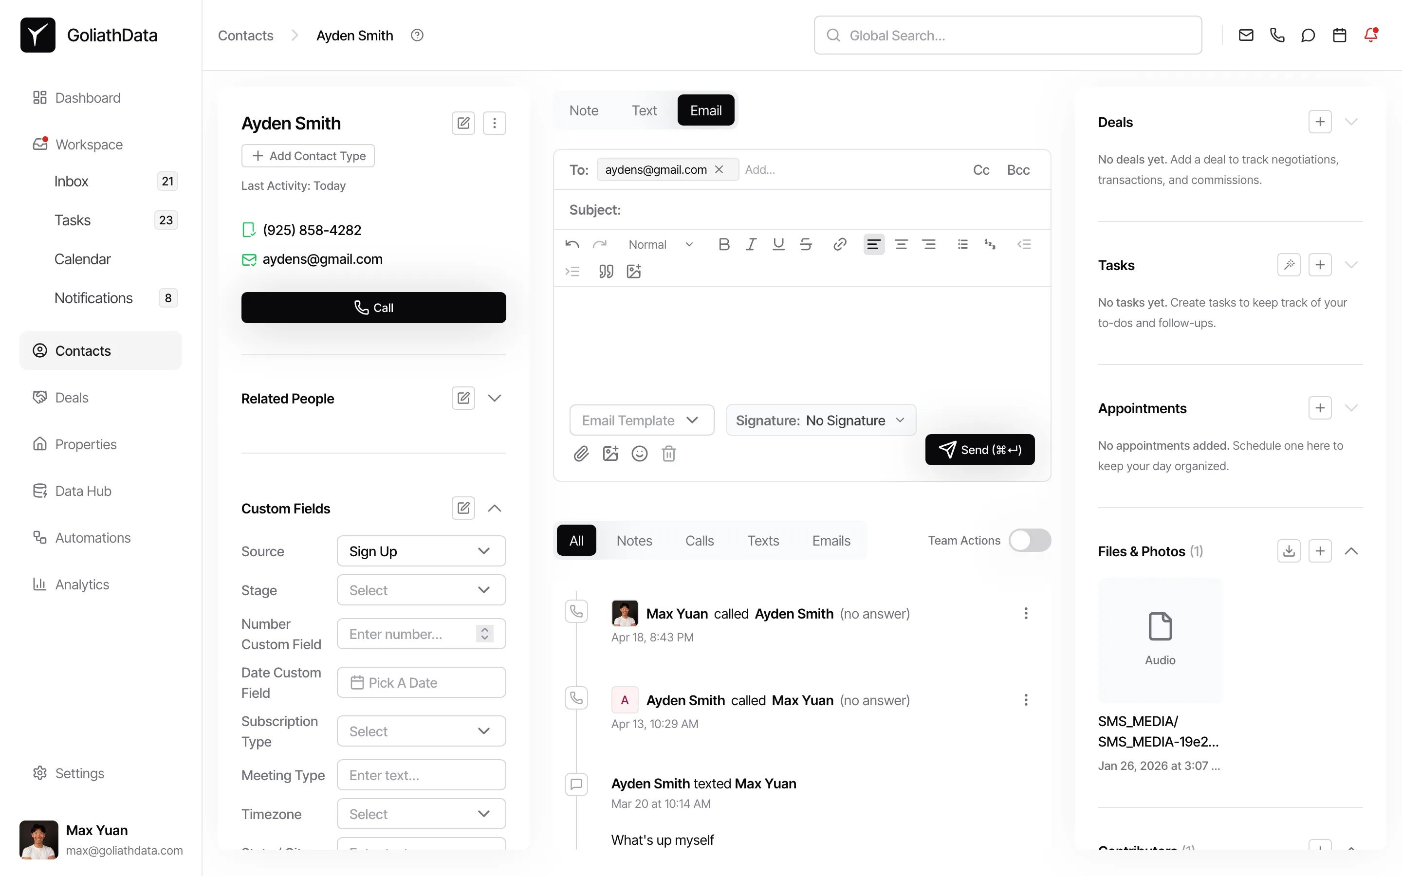Edit Custom Fields with pencil icon

pyautogui.click(x=463, y=508)
